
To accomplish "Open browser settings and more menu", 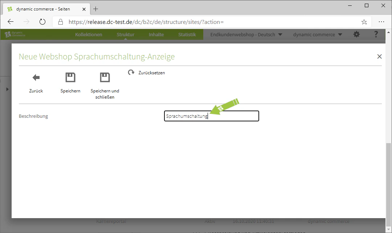I will tap(381, 22).
